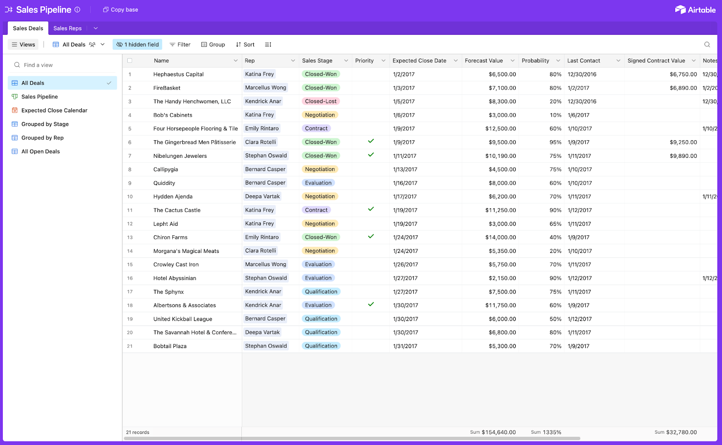The image size is (722, 445).
Task: Toggle the Priority check for Nibelungen Jewelers
Action: click(x=371, y=155)
